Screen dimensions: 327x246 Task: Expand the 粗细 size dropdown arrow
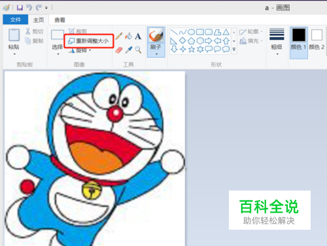[x=277, y=54]
